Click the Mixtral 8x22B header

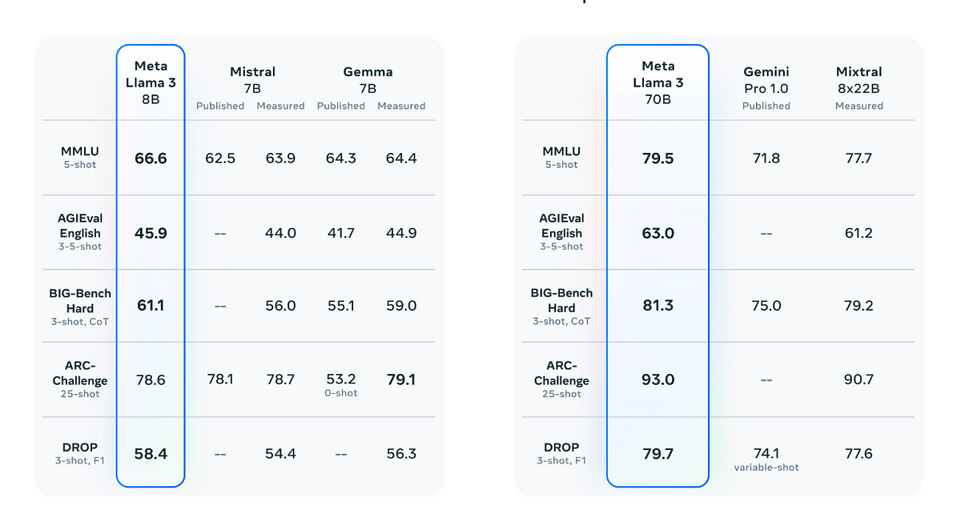pyautogui.click(x=858, y=80)
